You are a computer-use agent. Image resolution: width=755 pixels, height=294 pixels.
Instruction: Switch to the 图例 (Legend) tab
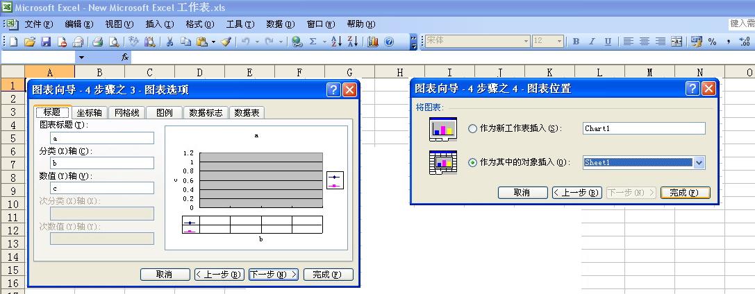tap(164, 112)
